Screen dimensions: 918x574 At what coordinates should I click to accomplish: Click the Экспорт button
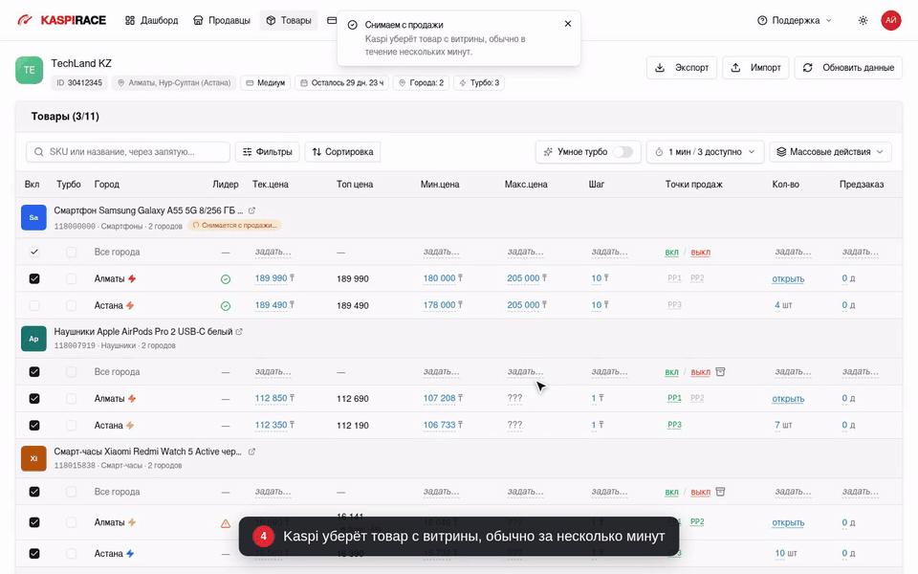coord(682,68)
